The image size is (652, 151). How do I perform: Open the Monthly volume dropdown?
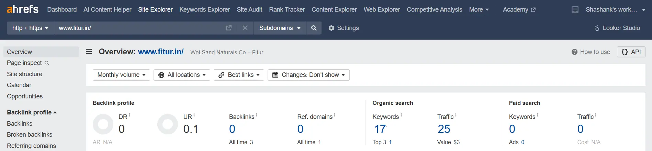(121, 75)
